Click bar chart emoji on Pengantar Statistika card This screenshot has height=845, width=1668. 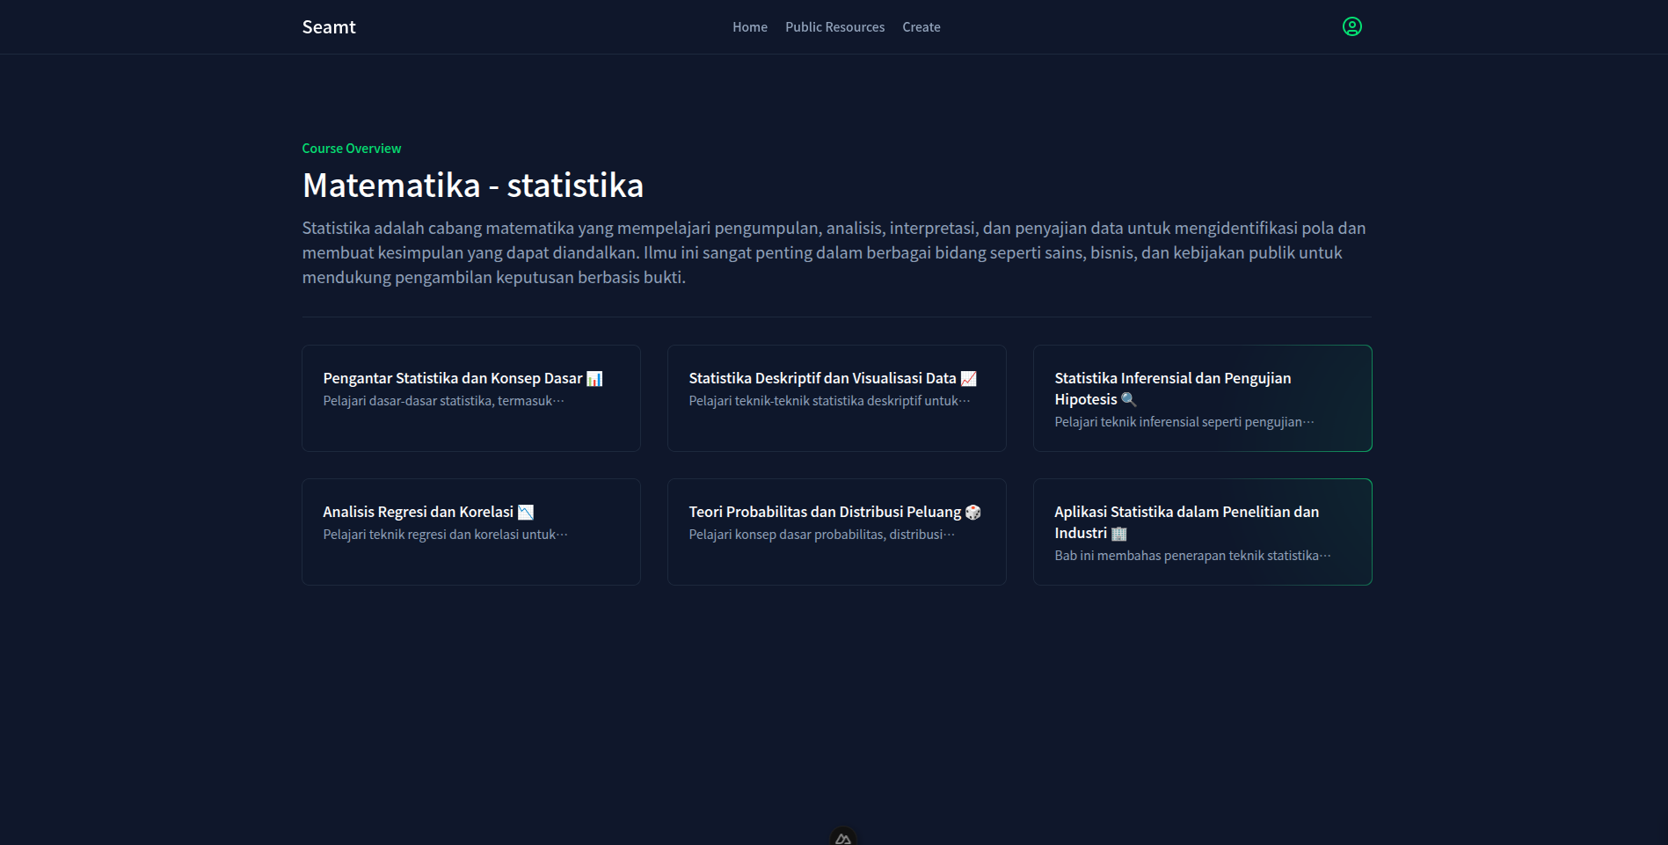click(594, 379)
